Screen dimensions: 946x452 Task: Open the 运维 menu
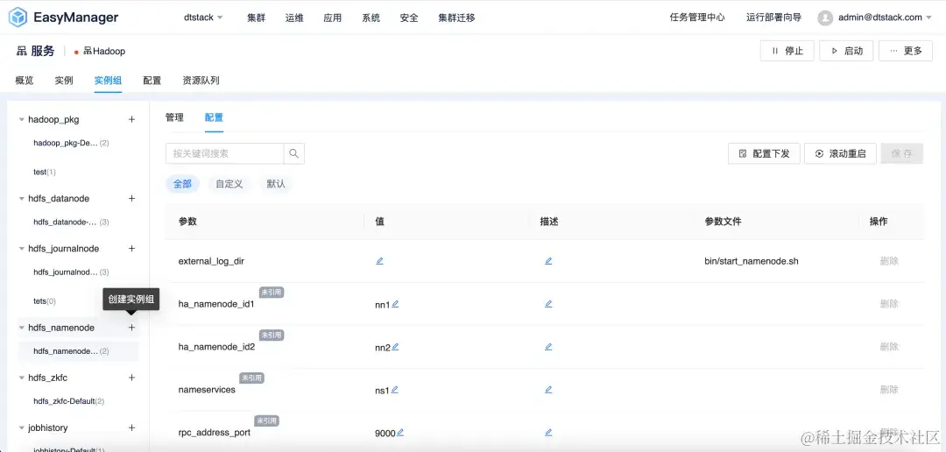[293, 18]
